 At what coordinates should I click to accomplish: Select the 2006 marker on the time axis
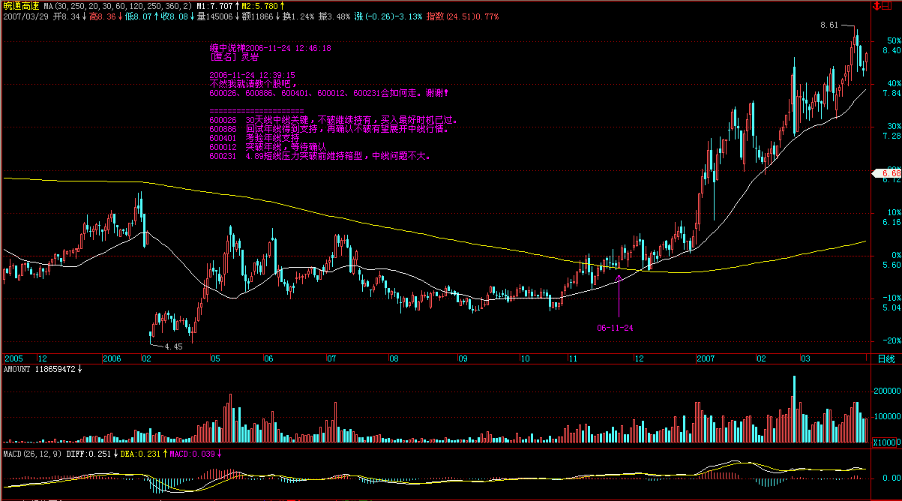click(112, 358)
